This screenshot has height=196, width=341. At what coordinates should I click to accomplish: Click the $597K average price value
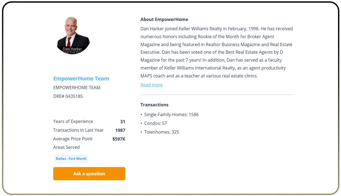pos(119,139)
